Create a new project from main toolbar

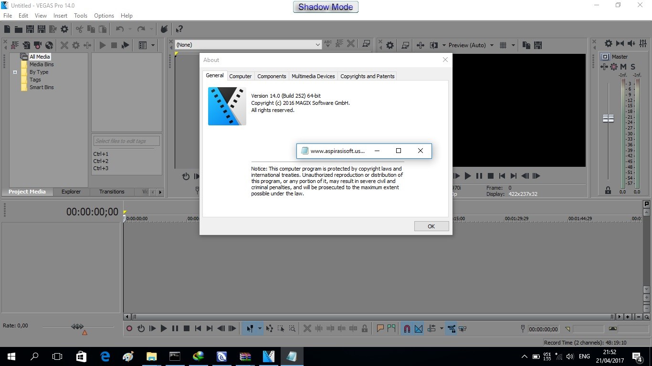point(7,29)
